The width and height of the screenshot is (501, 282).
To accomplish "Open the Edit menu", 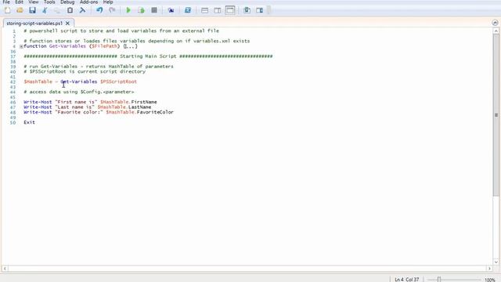I will pyautogui.click(x=19, y=2).
